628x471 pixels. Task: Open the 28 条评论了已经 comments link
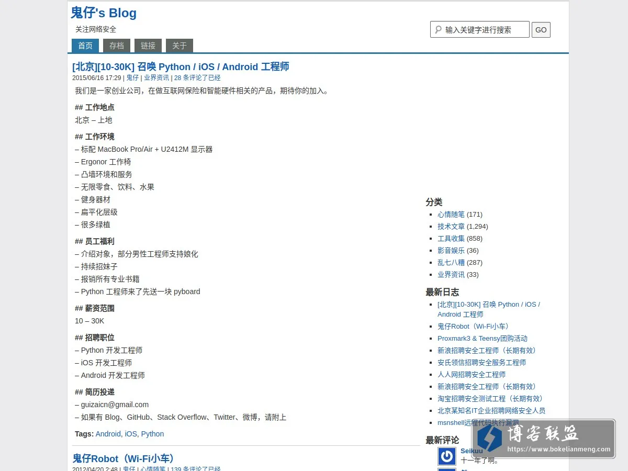click(x=197, y=78)
